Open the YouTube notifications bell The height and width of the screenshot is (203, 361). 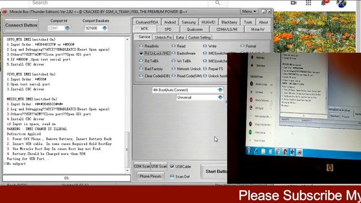(324, 3)
